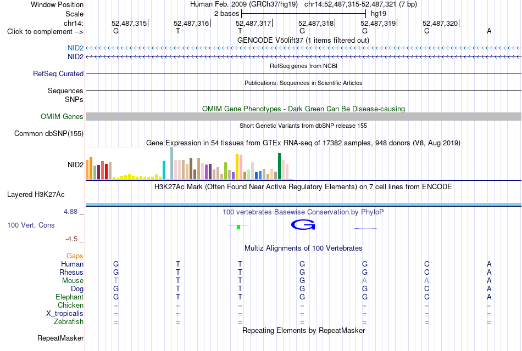Click the chr14: ruler label

[73, 23]
